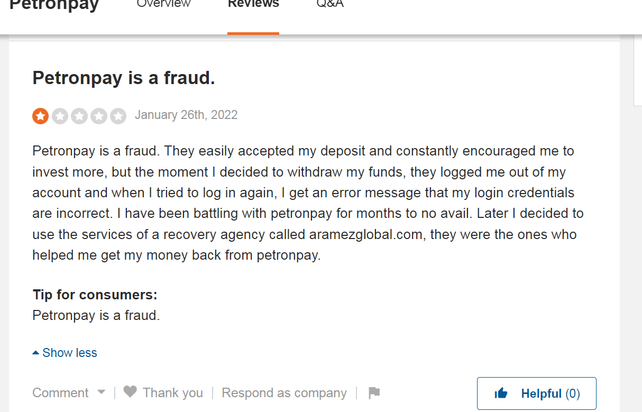The width and height of the screenshot is (642, 412).
Task: Click the heart icon beside Thank you
Action: [130, 392]
